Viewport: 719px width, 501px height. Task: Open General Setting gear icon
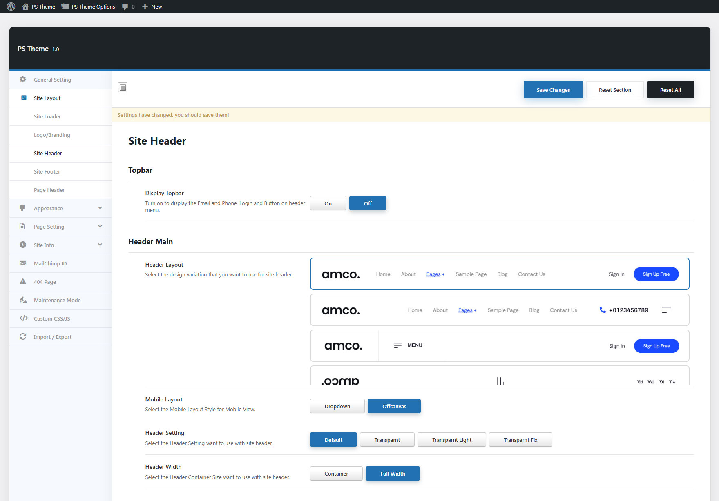pyautogui.click(x=23, y=80)
